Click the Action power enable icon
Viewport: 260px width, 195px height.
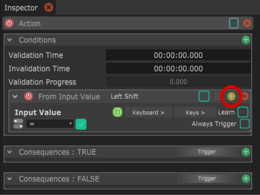coord(9,23)
